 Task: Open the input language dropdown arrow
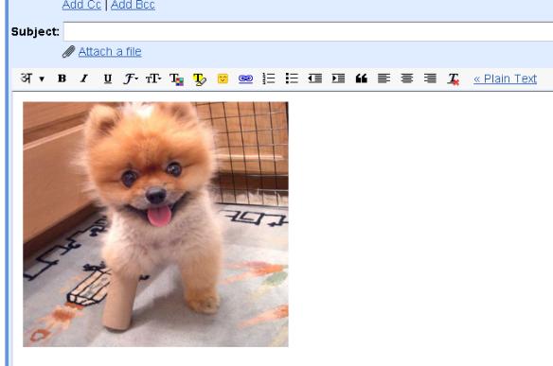pyautogui.click(x=42, y=78)
